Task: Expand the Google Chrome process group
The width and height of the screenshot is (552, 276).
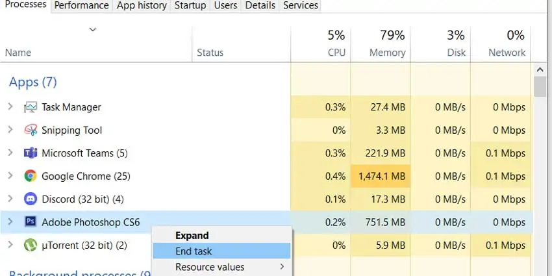Action: pyautogui.click(x=10, y=176)
